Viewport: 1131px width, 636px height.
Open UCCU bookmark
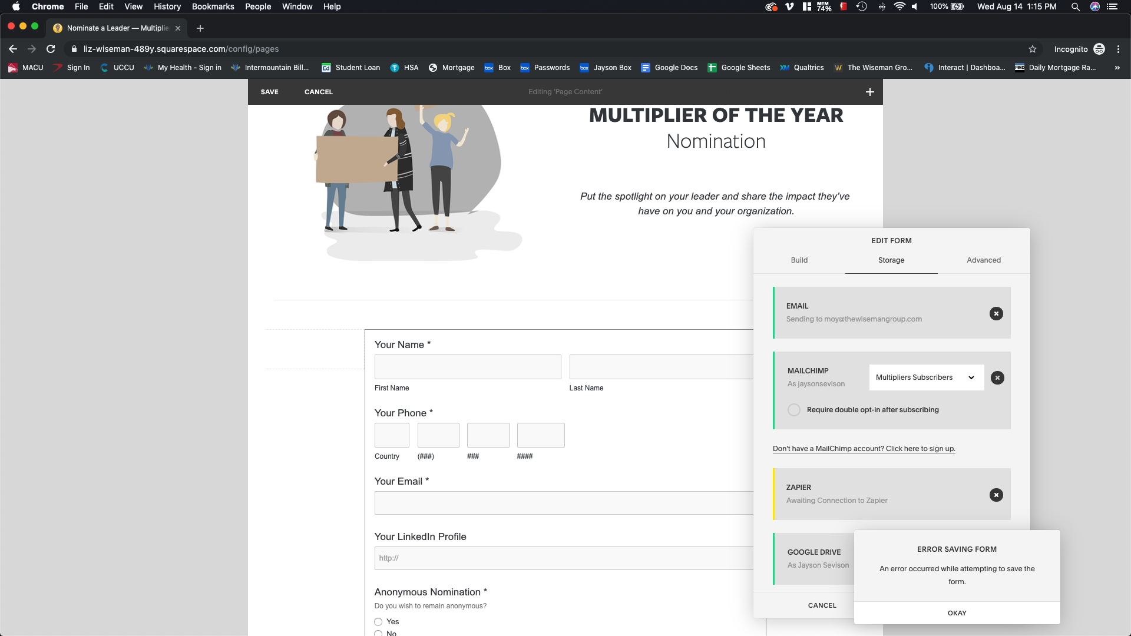tap(117, 68)
